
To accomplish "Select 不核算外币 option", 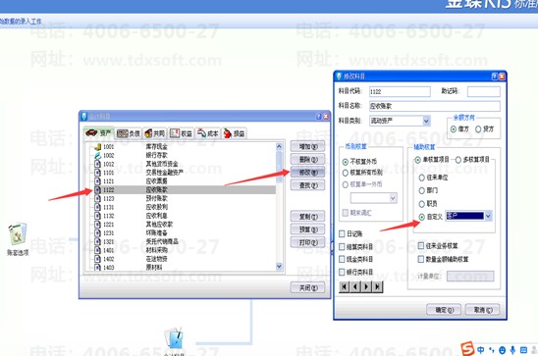I will point(346,162).
